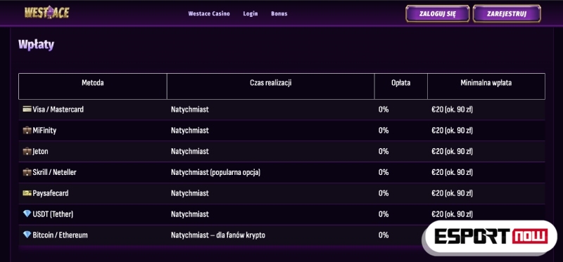
Task: Select the Bitcoin / Ethereum method text
Action: 60,235
